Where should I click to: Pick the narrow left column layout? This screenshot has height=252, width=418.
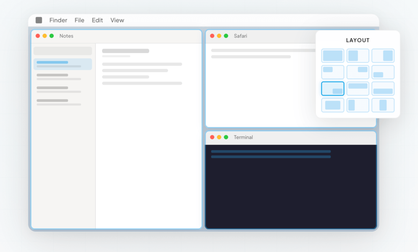pyautogui.click(x=358, y=105)
